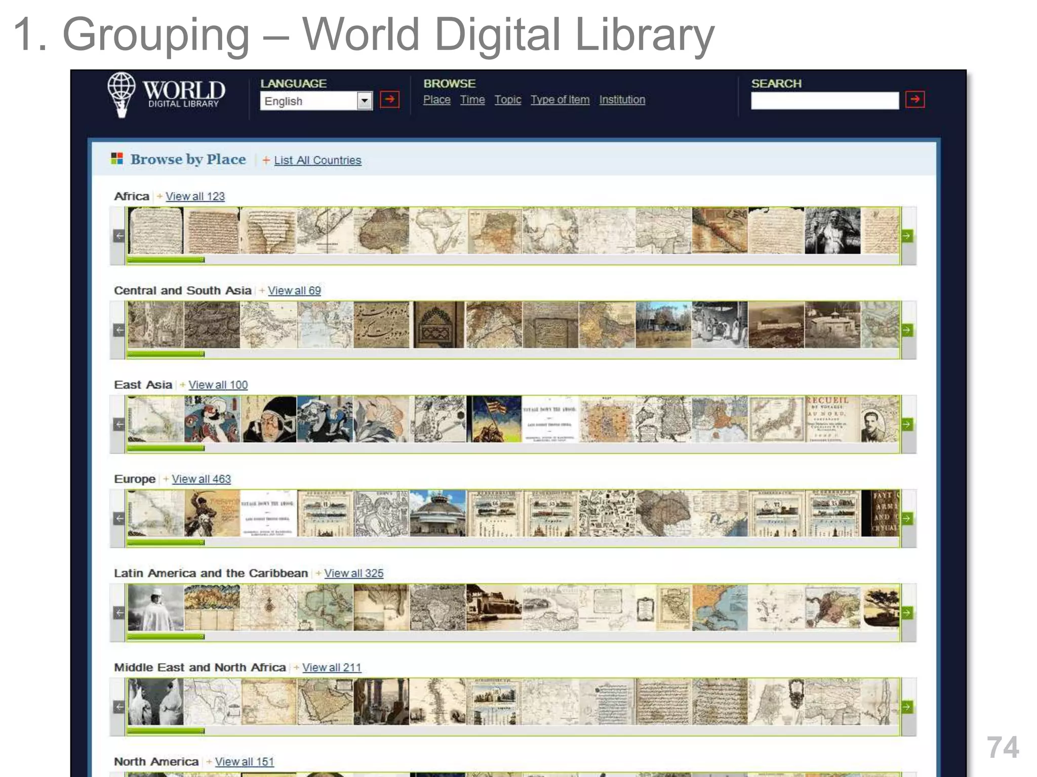Click the search input field
1037x777 pixels.
tap(825, 101)
